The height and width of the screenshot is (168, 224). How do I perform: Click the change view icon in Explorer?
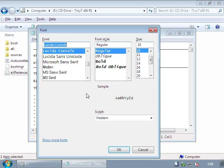tap(192, 27)
